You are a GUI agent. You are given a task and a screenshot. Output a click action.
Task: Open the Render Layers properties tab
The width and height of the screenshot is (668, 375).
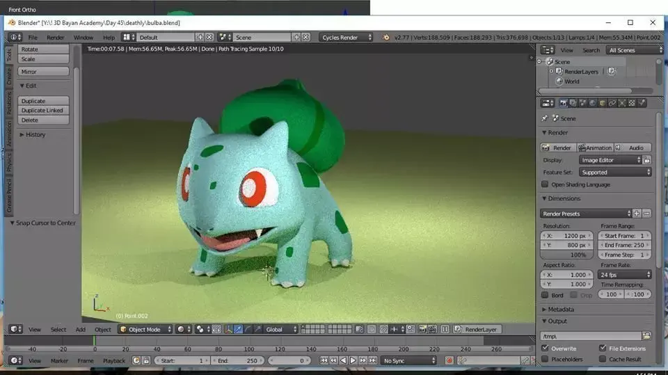click(x=573, y=103)
